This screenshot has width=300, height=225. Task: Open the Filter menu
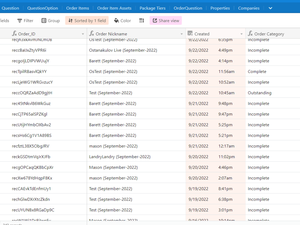pos(25,21)
